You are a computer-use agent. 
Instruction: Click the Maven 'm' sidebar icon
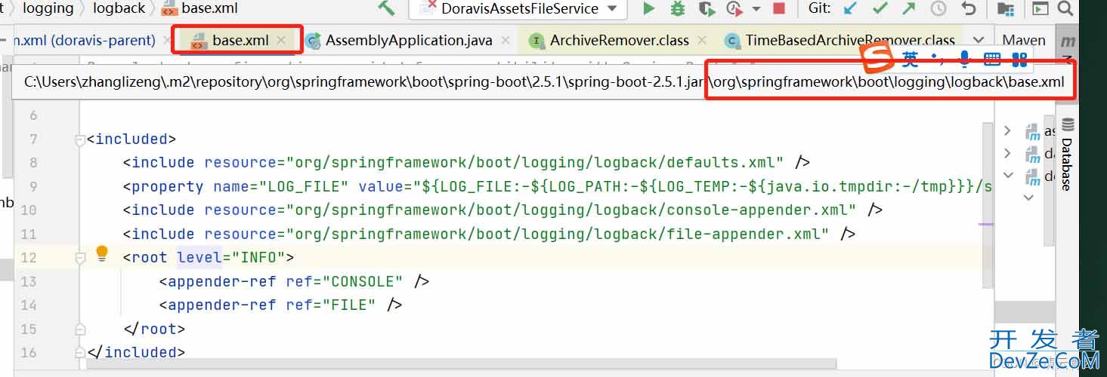pos(1068,41)
